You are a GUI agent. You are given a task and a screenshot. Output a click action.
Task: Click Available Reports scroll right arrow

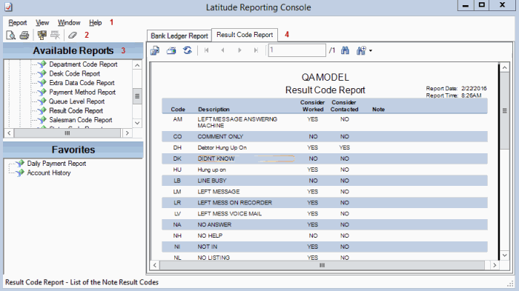click(127, 133)
